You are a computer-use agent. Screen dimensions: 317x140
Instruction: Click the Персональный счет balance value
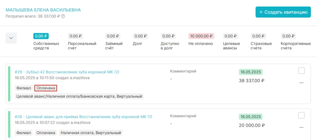pyautogui.click(x=75, y=36)
